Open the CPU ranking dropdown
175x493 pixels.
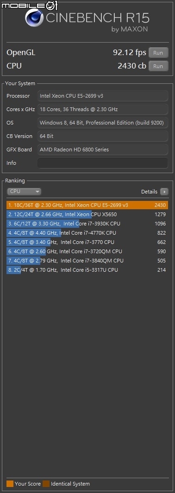point(24,191)
